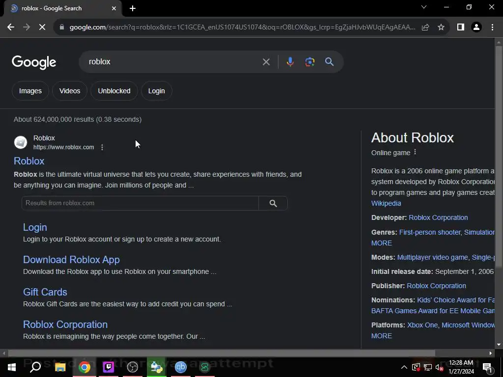Viewport: 503px width, 377px height.
Task: Click the horizontal scrollbar thumb
Action: click(222, 353)
